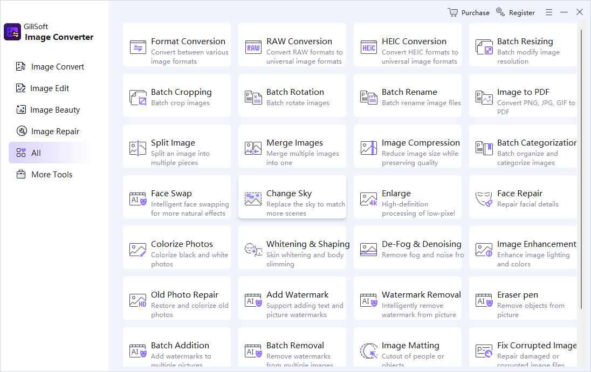The height and width of the screenshot is (372, 591).
Task: Click the Colorize Photos icon
Action: click(x=138, y=250)
